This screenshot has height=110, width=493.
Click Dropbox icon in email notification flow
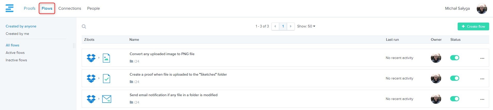[x=91, y=99]
